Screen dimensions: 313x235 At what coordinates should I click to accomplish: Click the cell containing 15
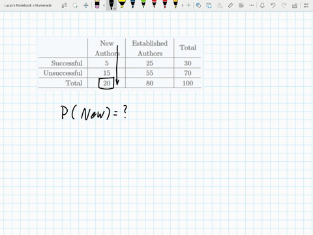[x=106, y=73]
